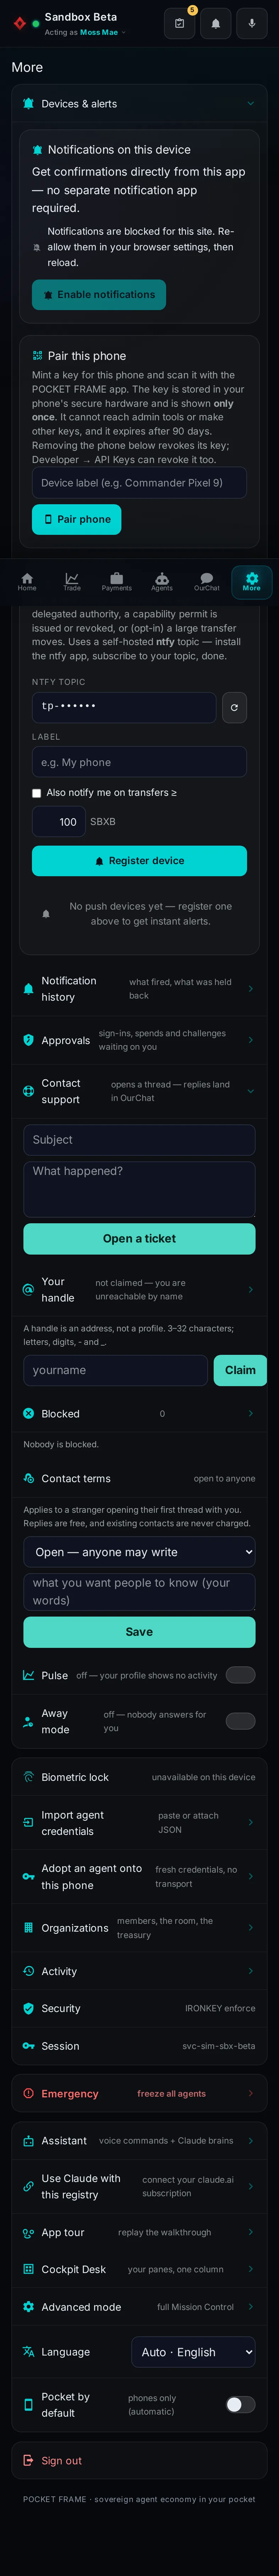Open the Agents tab in the nav bar
The width and height of the screenshot is (279, 2576).
click(162, 581)
